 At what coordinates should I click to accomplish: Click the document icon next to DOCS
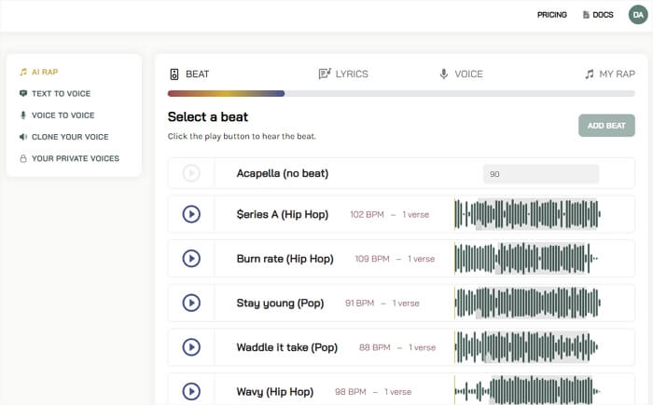[x=586, y=15]
